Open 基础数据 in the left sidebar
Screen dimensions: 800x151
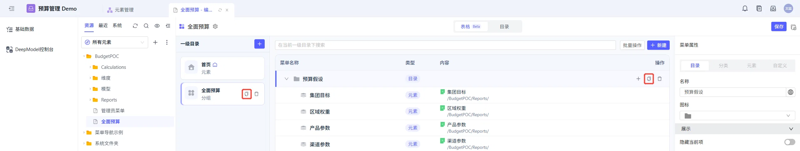click(x=21, y=29)
